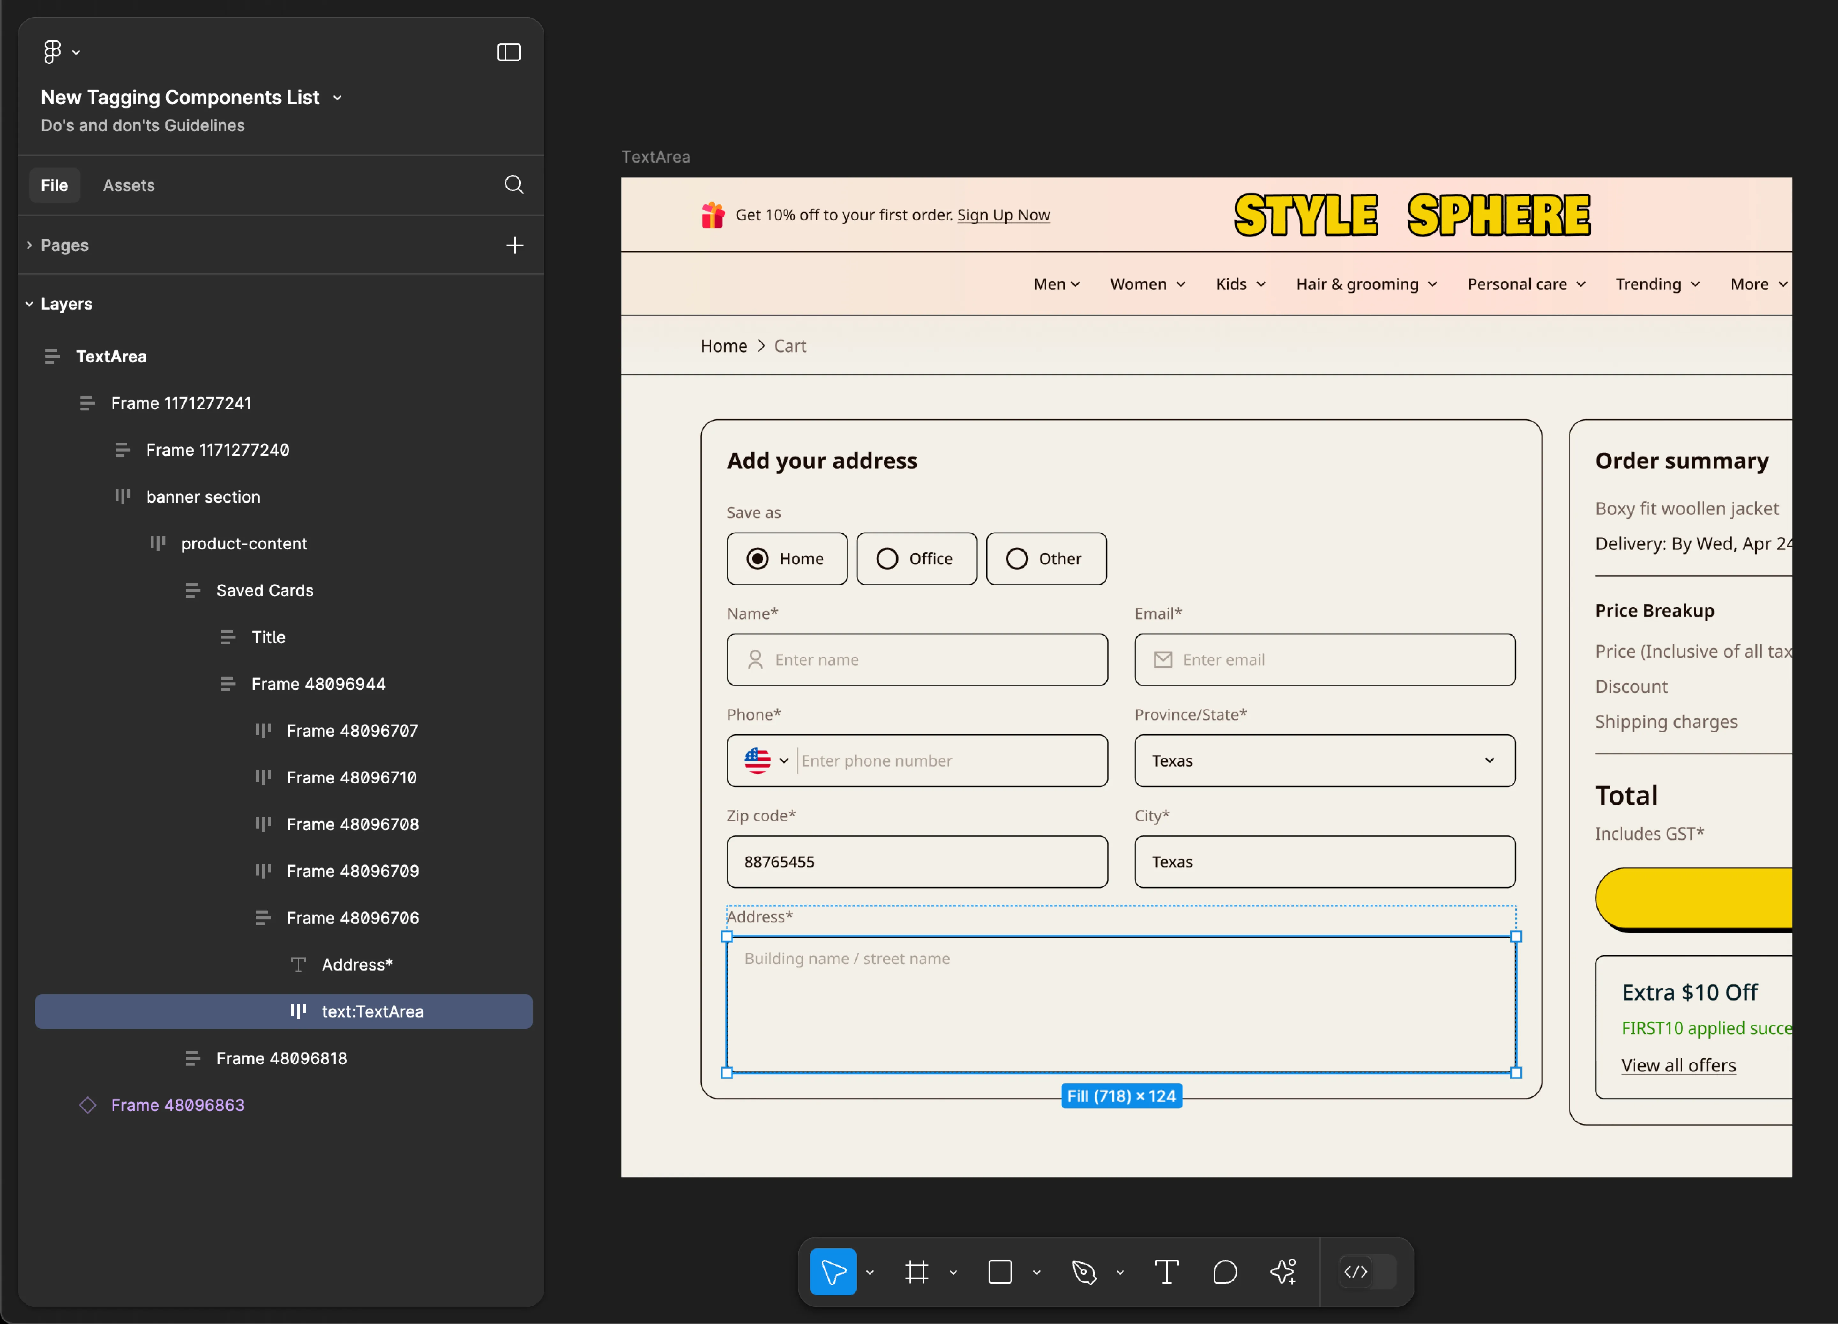Open the Men navigation menu
Viewport: 1838px width, 1324px height.
[x=1057, y=284]
